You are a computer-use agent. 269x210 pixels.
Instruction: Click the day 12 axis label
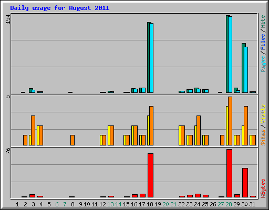pyautogui.click(x=102, y=204)
